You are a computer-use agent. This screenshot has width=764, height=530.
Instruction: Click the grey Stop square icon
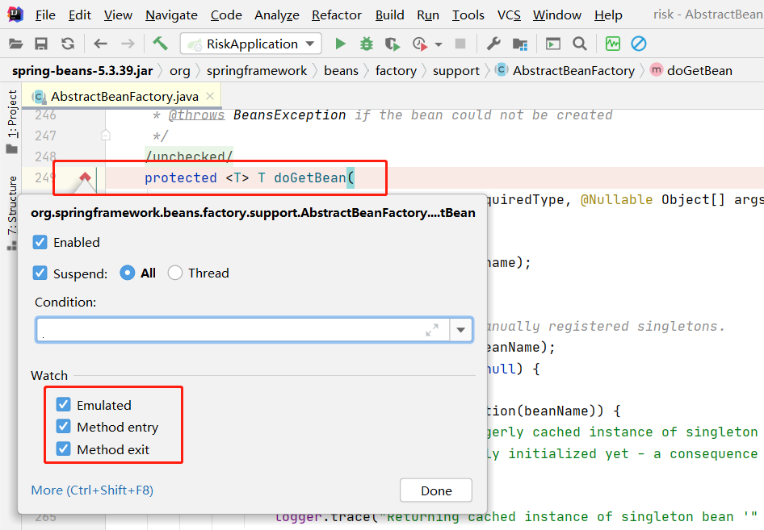point(460,44)
